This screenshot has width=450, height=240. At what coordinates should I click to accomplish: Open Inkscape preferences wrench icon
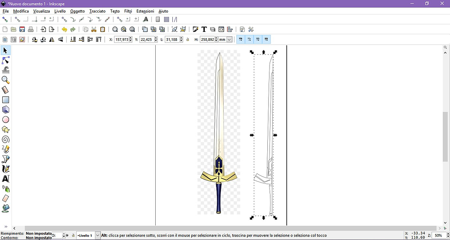point(251,29)
